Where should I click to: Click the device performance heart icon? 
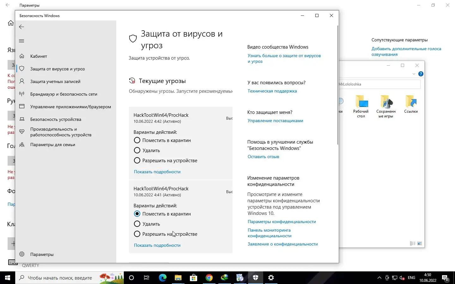pos(22,132)
